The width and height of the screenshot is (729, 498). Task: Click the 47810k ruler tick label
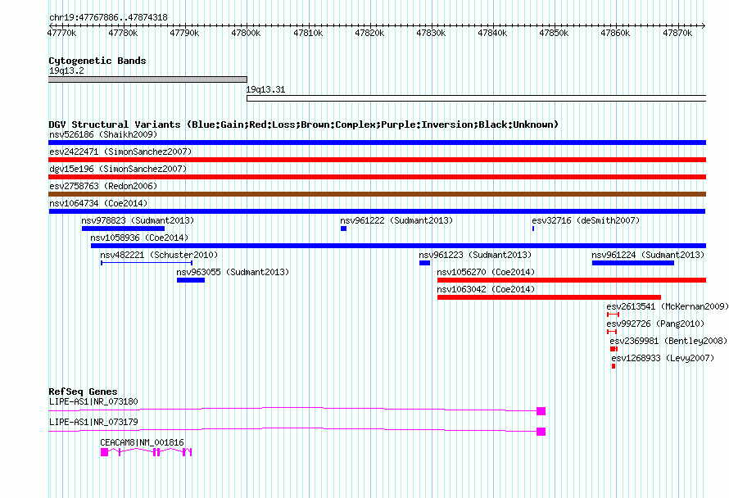coord(308,34)
